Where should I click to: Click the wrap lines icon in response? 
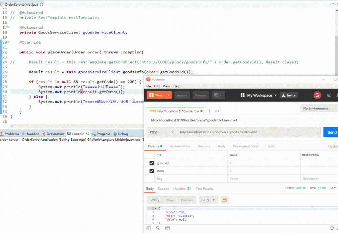tap(225, 200)
